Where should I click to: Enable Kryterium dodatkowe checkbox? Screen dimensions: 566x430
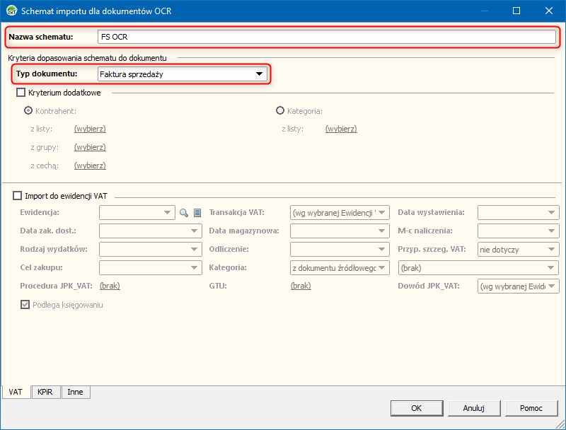[x=21, y=93]
